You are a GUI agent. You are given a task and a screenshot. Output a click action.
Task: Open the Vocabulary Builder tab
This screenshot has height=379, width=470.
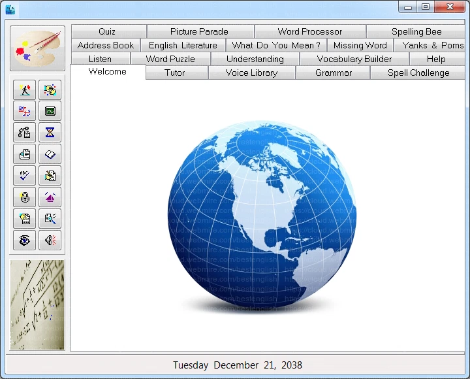354,59
